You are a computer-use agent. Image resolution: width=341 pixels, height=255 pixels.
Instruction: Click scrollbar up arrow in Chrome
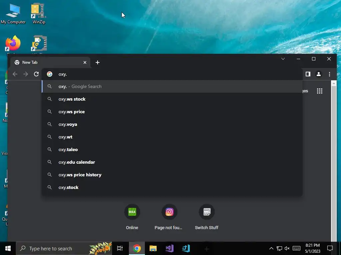[334, 83]
